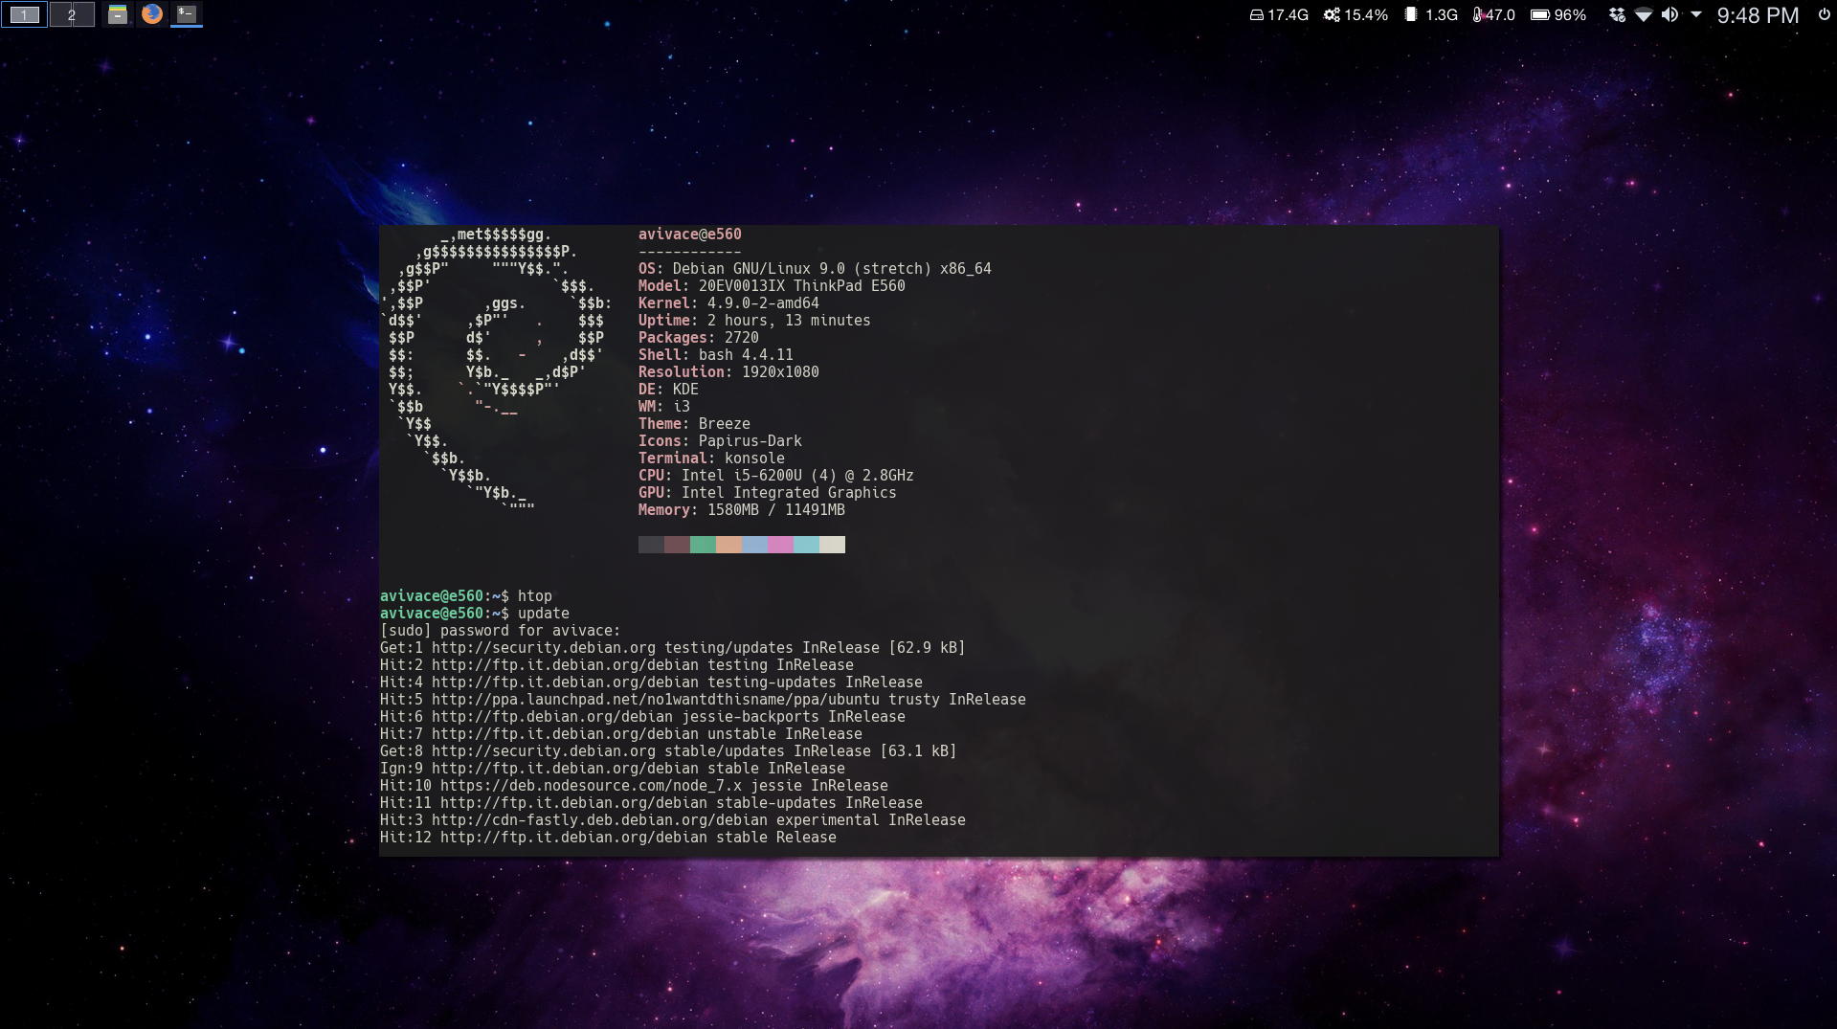Open the Wi-Fi network tray icon
Viewport: 1837px width, 1029px height.
coord(1644,15)
